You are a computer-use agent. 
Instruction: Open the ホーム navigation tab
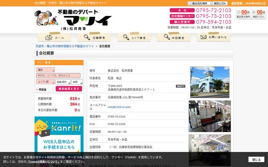pos(54,37)
